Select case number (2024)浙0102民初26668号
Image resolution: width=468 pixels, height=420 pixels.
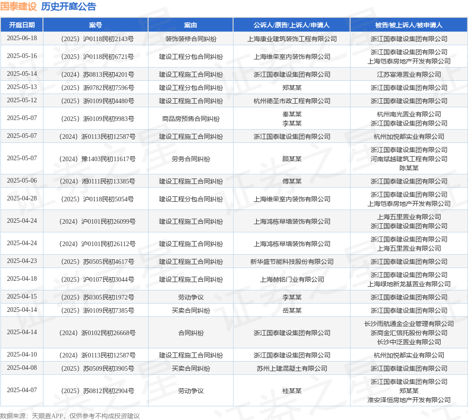(x=97, y=333)
